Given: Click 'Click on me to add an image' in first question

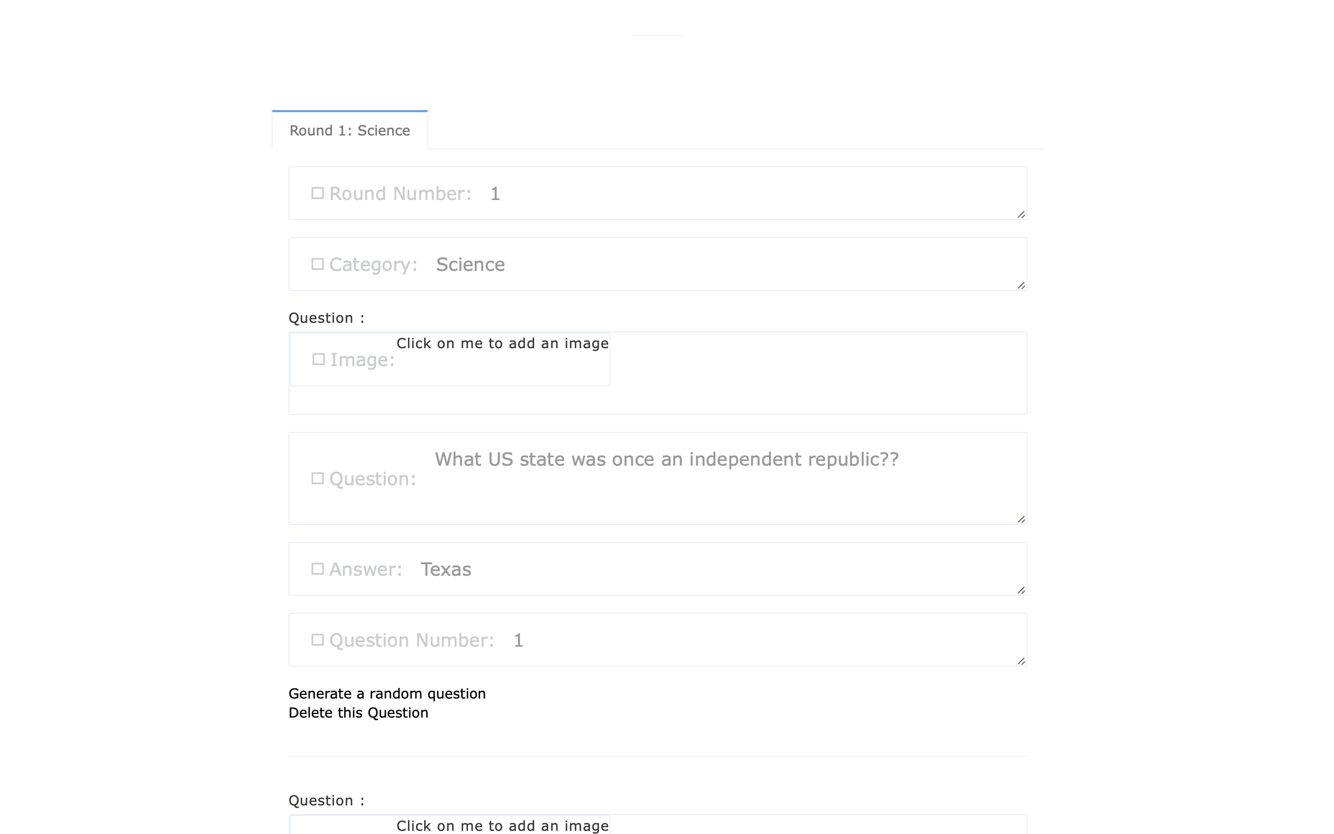Looking at the screenshot, I should [x=502, y=343].
